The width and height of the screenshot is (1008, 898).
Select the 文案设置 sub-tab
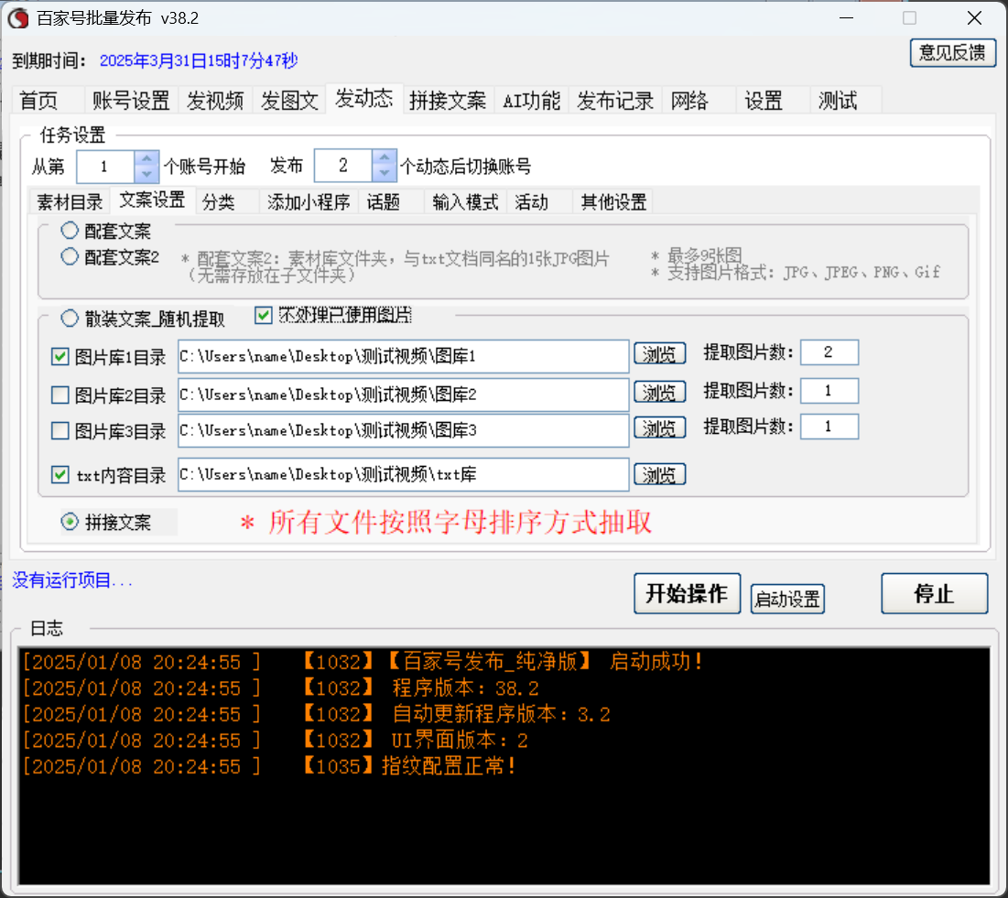[x=152, y=200]
